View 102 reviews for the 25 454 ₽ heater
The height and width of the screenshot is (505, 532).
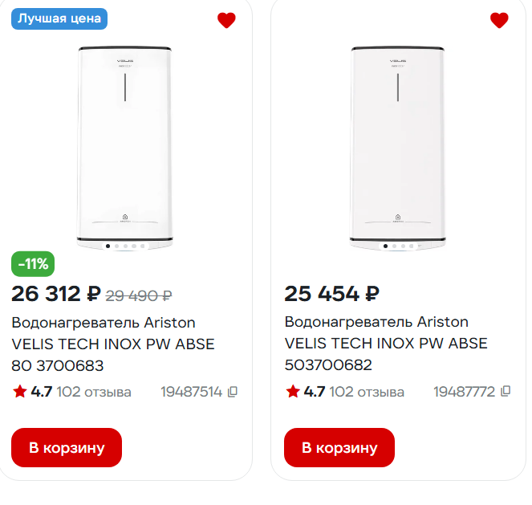(367, 392)
